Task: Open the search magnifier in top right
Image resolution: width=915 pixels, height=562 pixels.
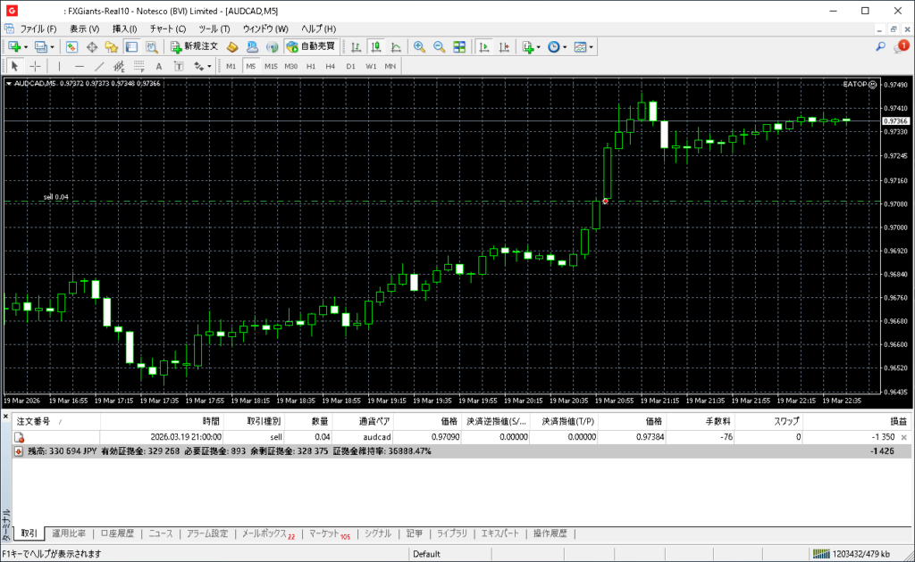Action: point(880,46)
